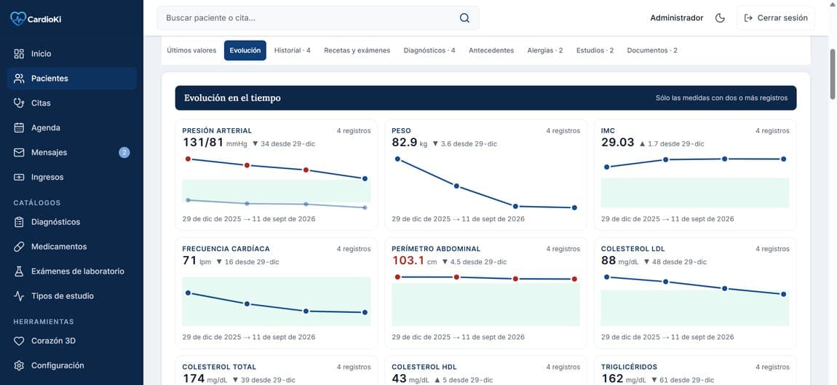Open Estudios · 2 tab
This screenshot has height=385, width=837.
click(x=595, y=50)
